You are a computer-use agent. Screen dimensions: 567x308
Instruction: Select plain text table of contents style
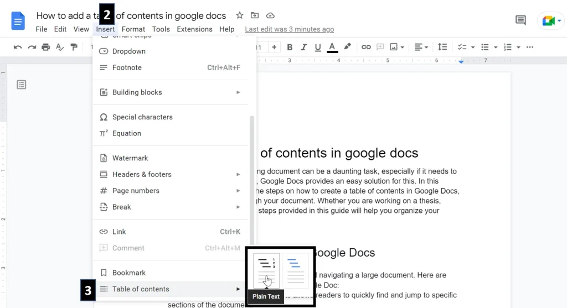click(266, 270)
